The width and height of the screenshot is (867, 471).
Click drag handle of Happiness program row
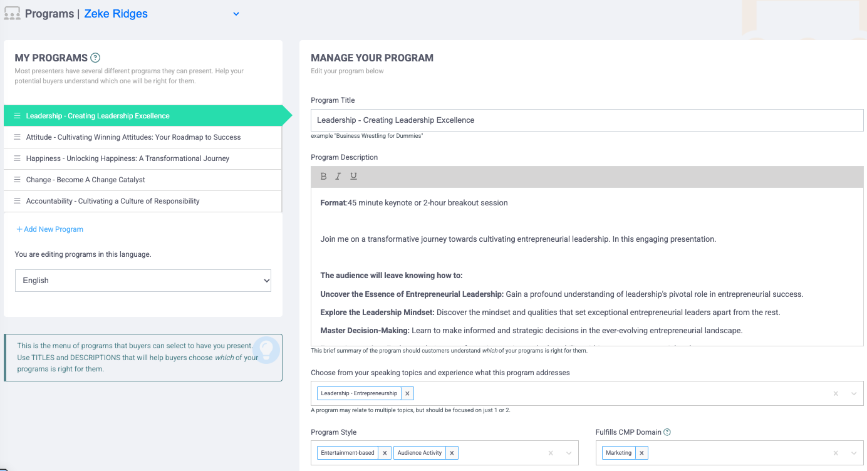pyautogui.click(x=18, y=158)
